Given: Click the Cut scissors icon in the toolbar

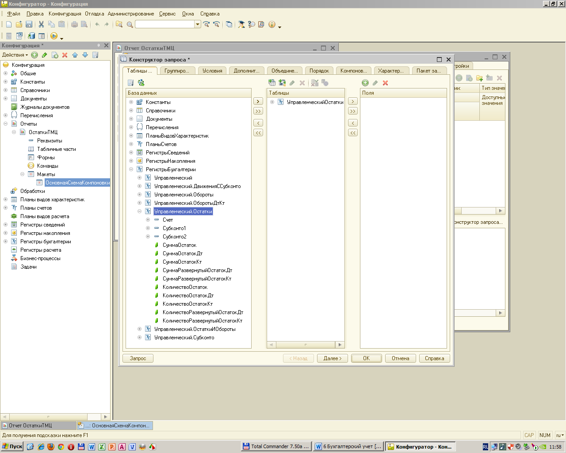Looking at the screenshot, I should point(41,24).
